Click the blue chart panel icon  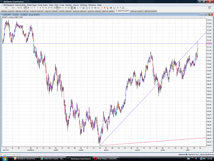pos(84,8)
